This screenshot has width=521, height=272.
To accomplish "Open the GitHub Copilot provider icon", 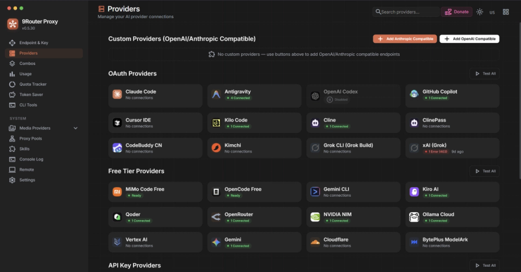I will click(x=414, y=94).
